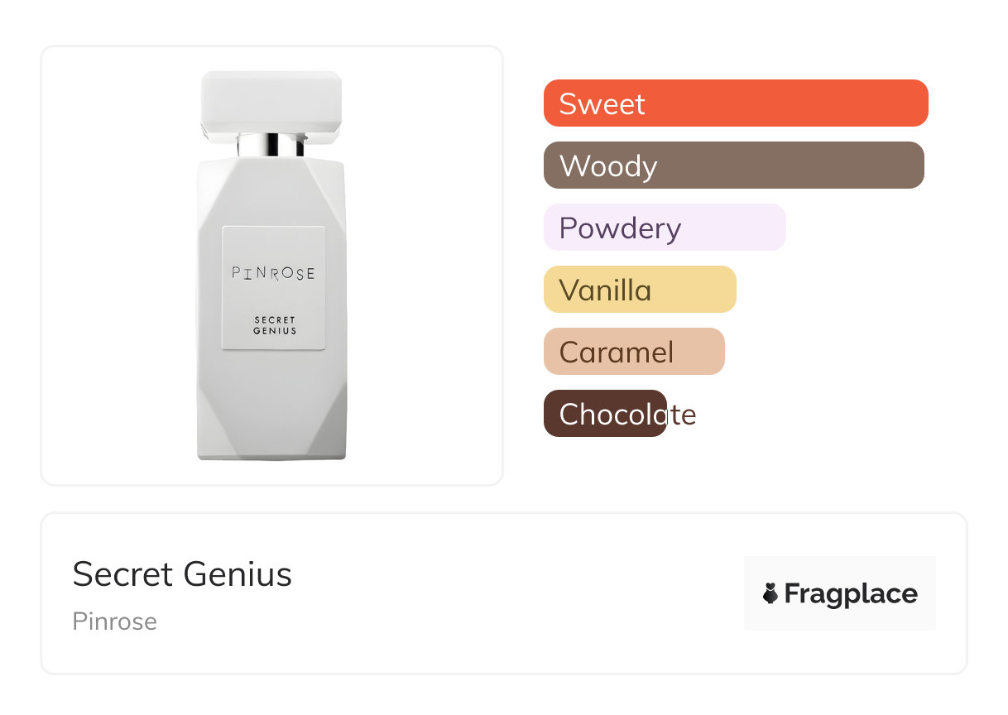Screen dimensions: 1008x715
Task: Select the Woody accord bar
Action: [733, 166]
